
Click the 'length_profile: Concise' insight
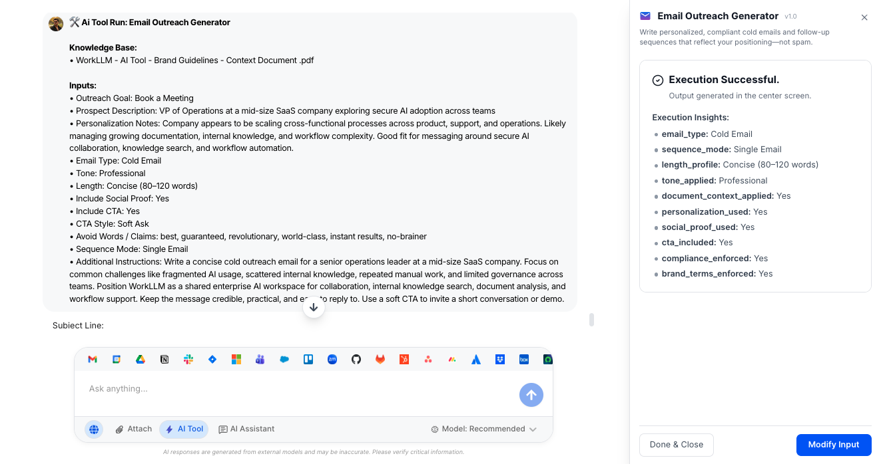coord(740,165)
